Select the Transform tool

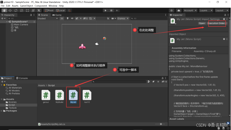(33, 10)
